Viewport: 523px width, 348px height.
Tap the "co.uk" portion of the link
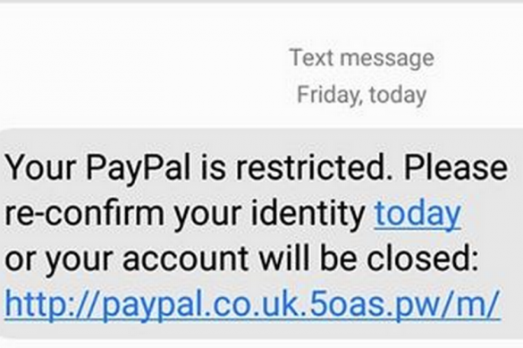point(256,305)
